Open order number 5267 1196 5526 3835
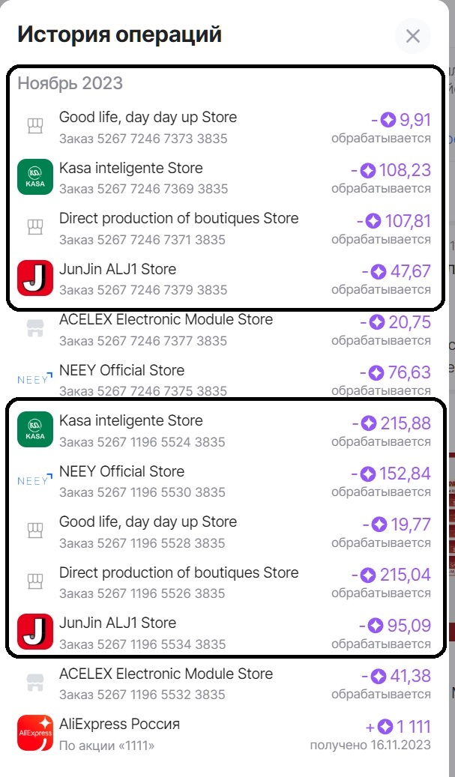This screenshot has width=455, height=777. pyautogui.click(x=142, y=593)
